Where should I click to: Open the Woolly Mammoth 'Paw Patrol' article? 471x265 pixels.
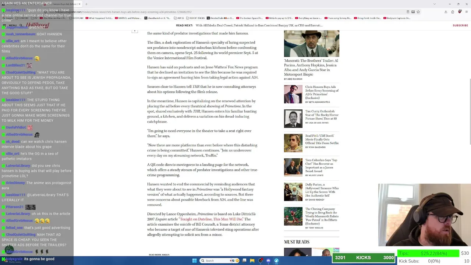(322, 216)
